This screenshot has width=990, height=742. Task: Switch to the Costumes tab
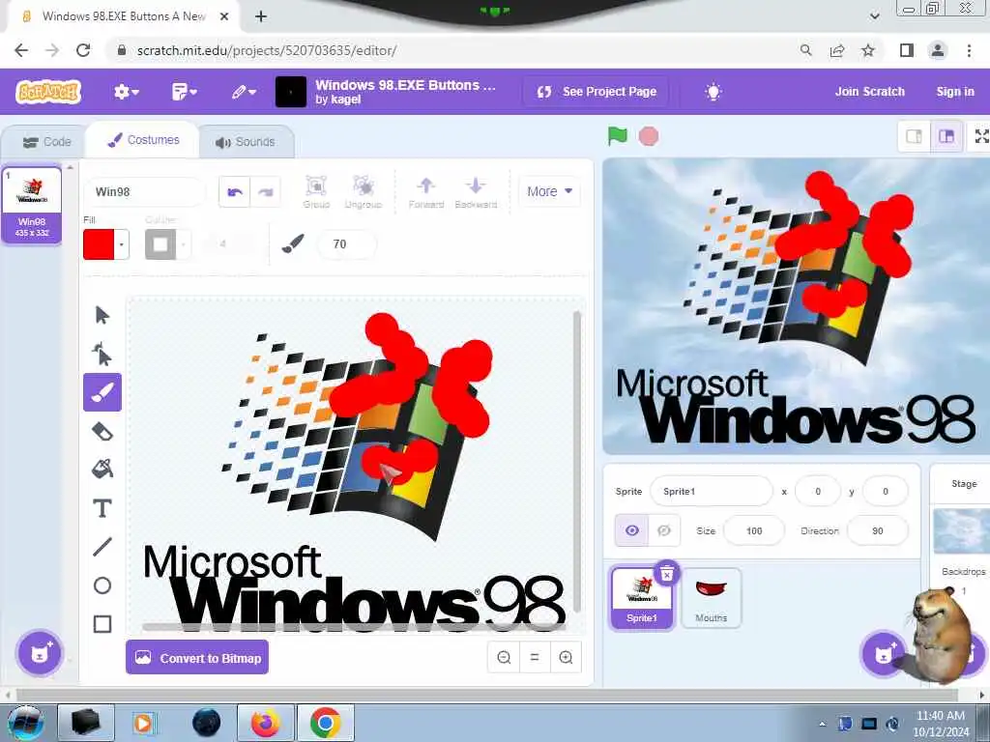click(143, 140)
